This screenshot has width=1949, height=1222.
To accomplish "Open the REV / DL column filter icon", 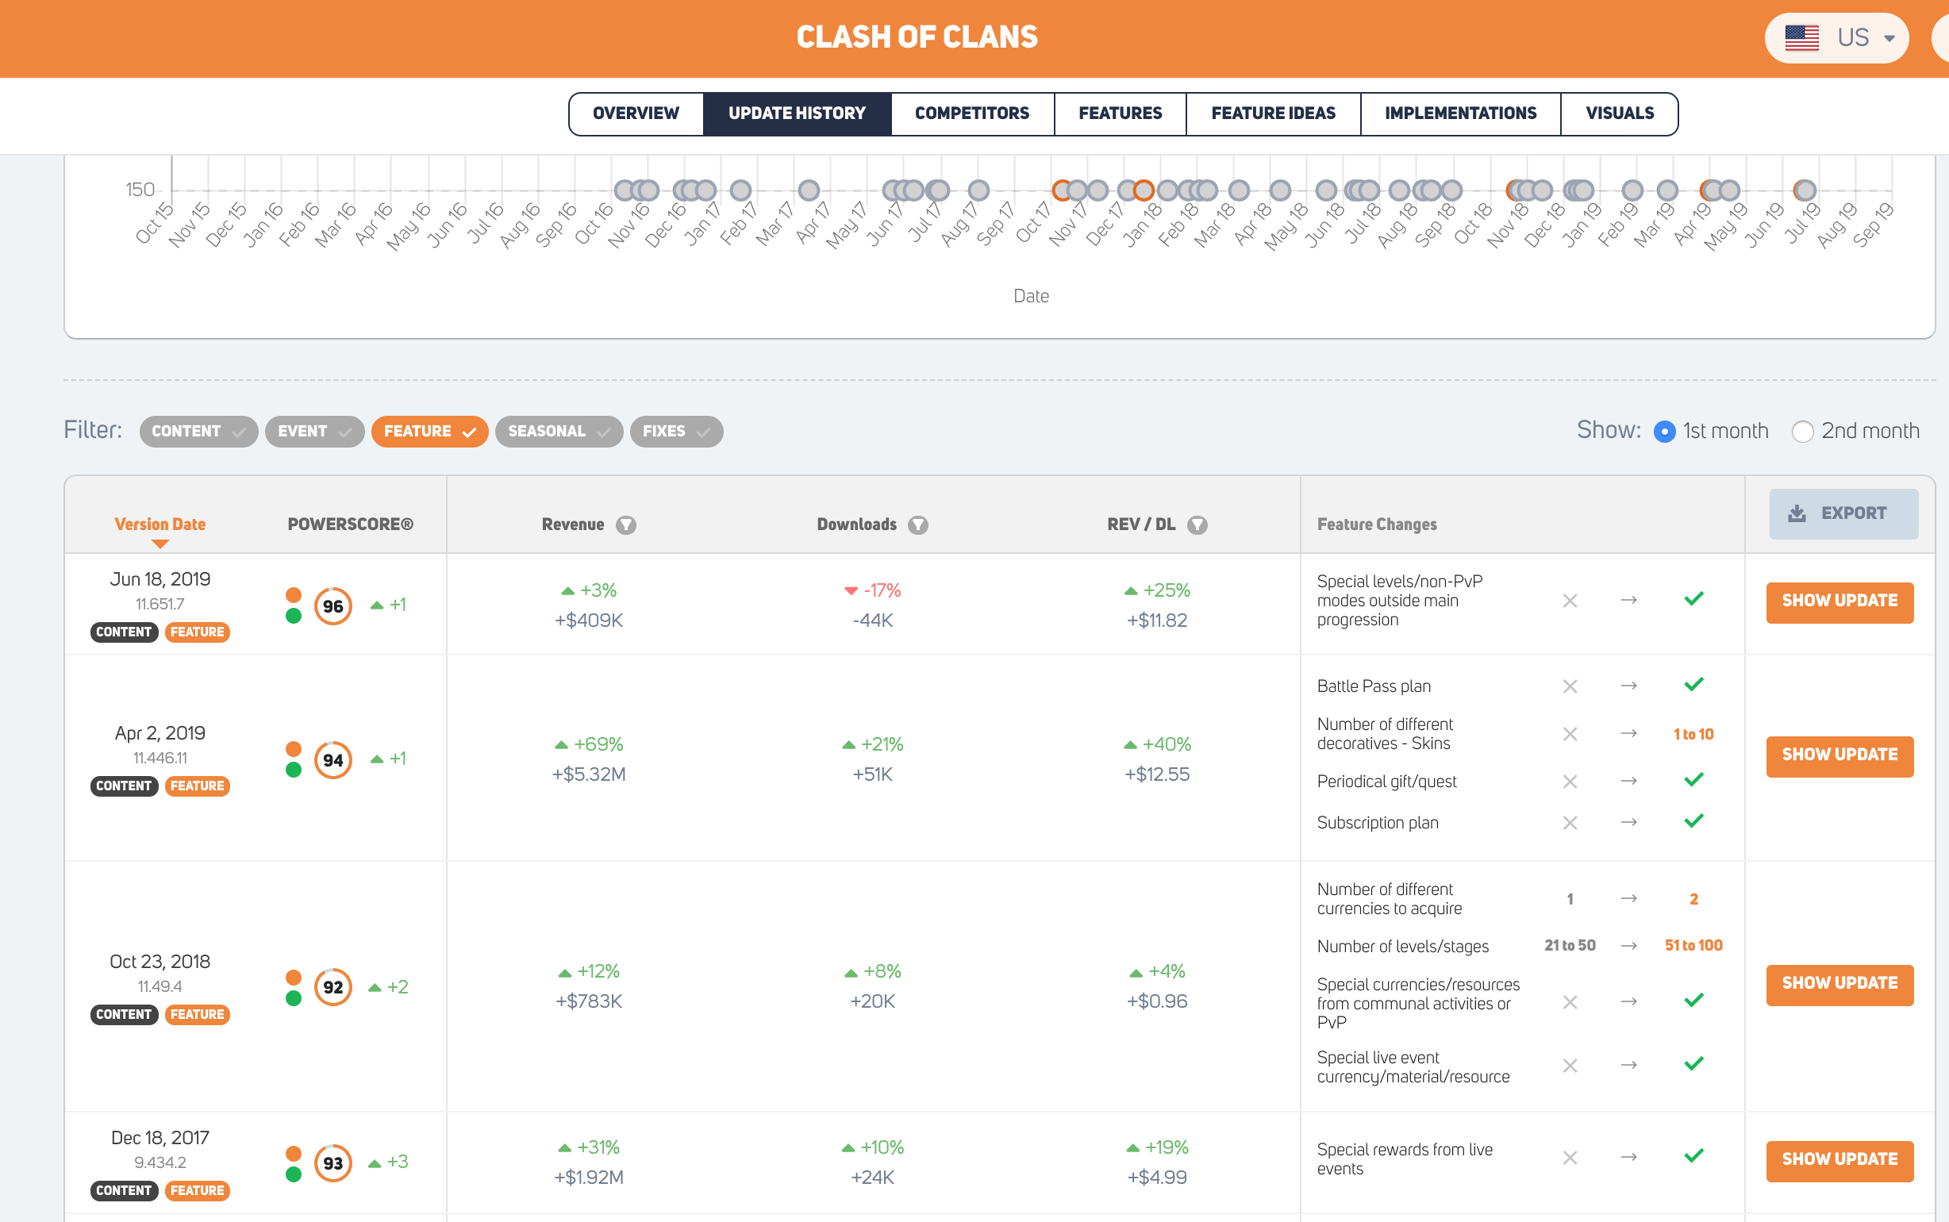I will (1197, 525).
